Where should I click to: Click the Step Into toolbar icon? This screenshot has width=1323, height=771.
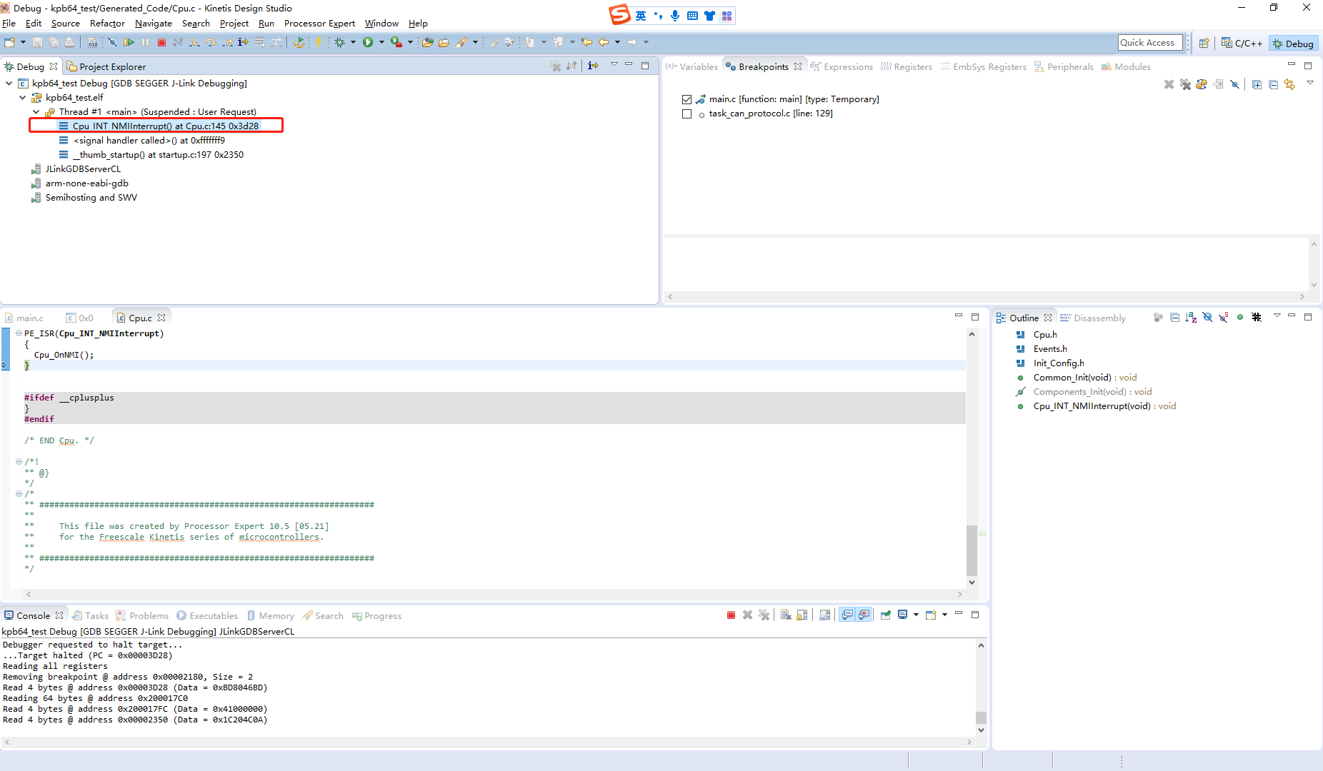(x=194, y=43)
